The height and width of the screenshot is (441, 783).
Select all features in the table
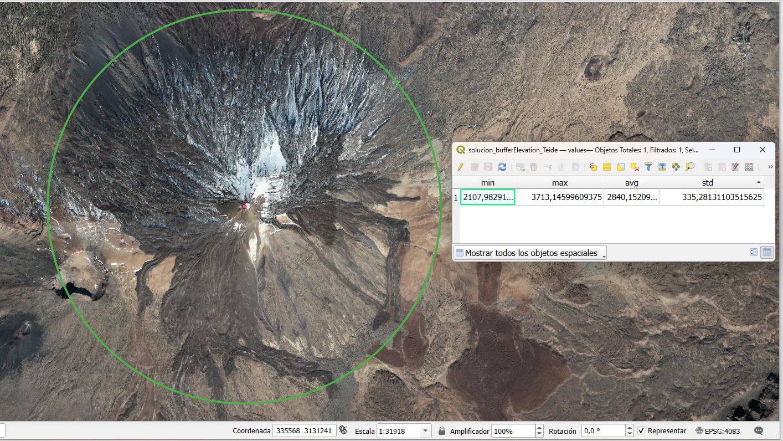tap(607, 167)
